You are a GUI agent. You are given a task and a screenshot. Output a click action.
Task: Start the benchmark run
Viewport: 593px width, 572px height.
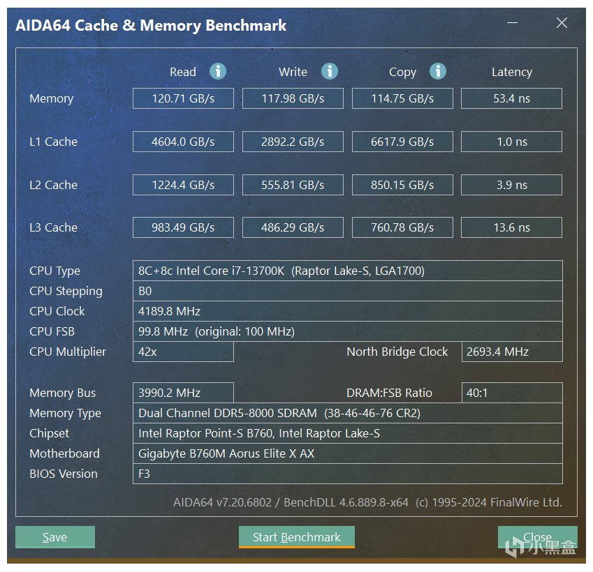pyautogui.click(x=297, y=537)
